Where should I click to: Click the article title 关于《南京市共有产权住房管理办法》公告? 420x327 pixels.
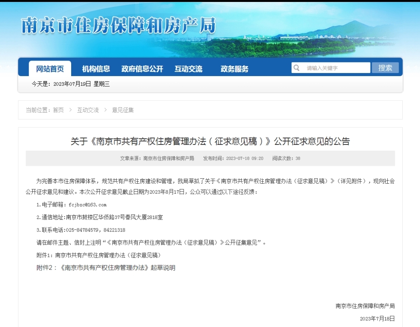coord(210,141)
